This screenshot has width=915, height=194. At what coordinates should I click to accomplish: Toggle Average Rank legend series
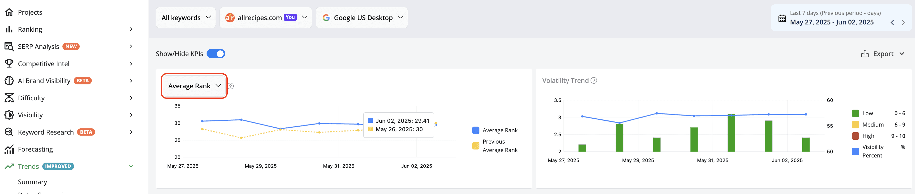coord(495,130)
